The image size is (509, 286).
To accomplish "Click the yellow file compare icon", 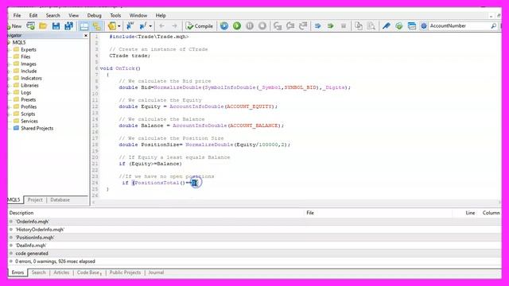I will pyautogui.click(x=112, y=26).
